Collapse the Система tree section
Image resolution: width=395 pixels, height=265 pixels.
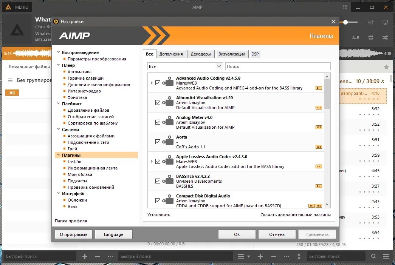(59, 129)
